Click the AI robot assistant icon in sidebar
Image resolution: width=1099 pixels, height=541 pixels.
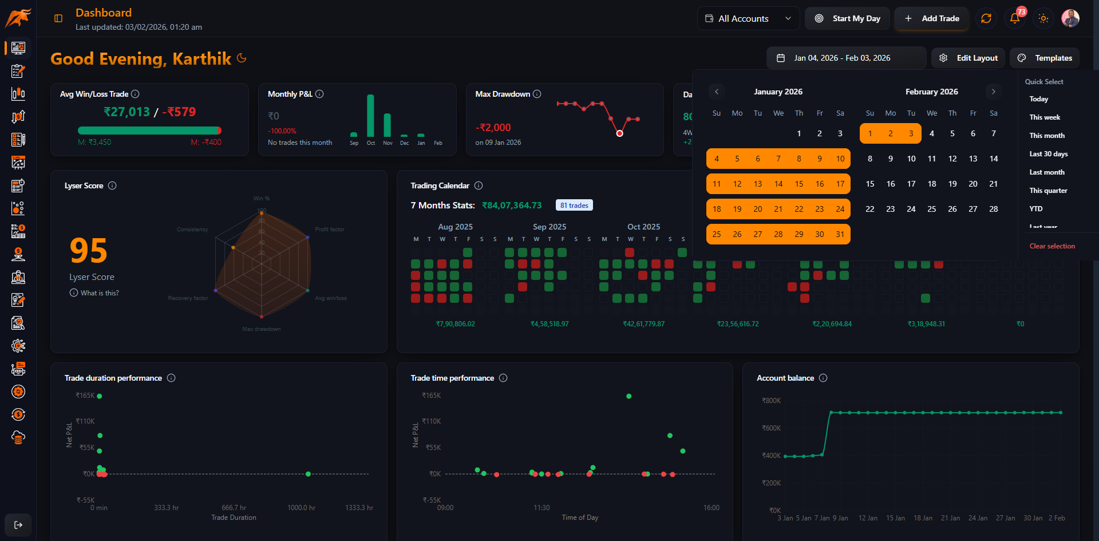(18, 369)
